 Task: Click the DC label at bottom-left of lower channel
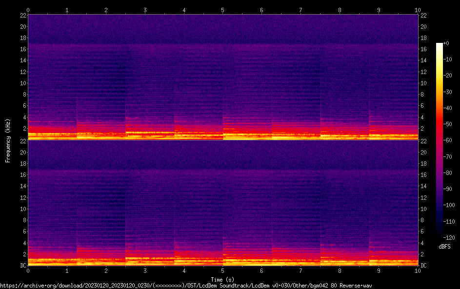point(22,266)
